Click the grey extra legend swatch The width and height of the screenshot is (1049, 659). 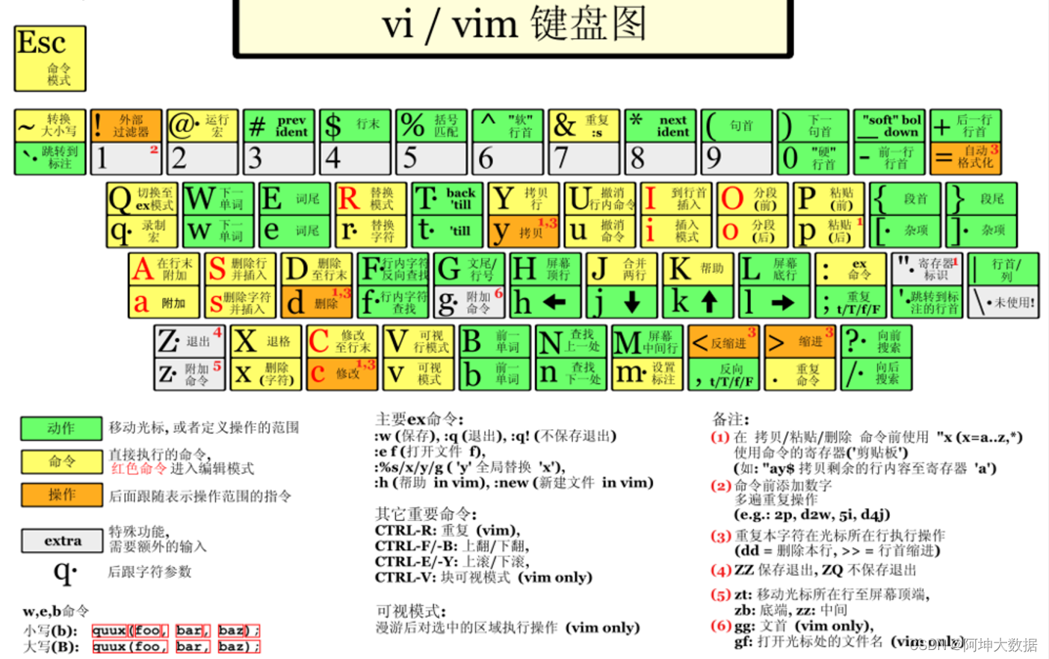(61, 541)
